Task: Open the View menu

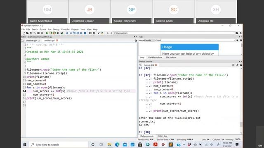Action: pos(89,29)
